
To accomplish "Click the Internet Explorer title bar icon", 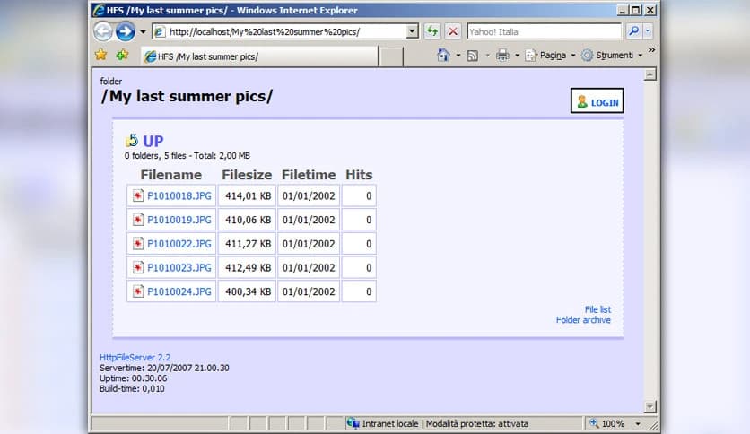I will click(x=99, y=10).
